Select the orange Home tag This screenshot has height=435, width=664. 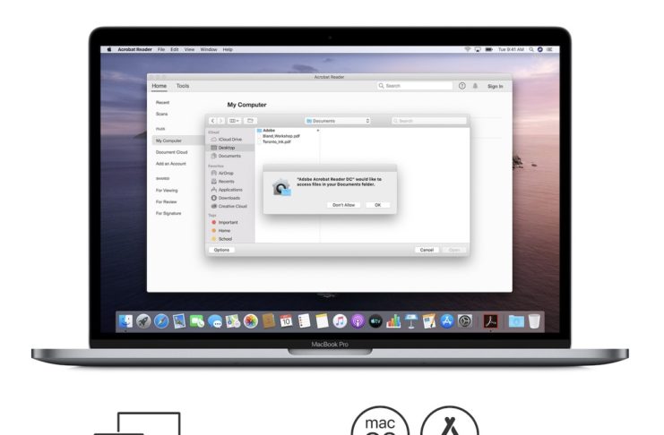click(x=224, y=231)
